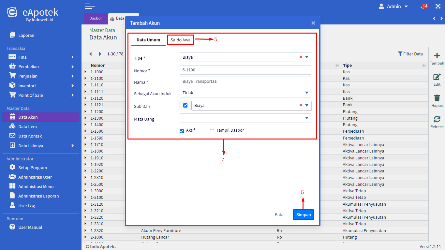
Task: Open the Mata Uang dropdown
Action: [245, 118]
